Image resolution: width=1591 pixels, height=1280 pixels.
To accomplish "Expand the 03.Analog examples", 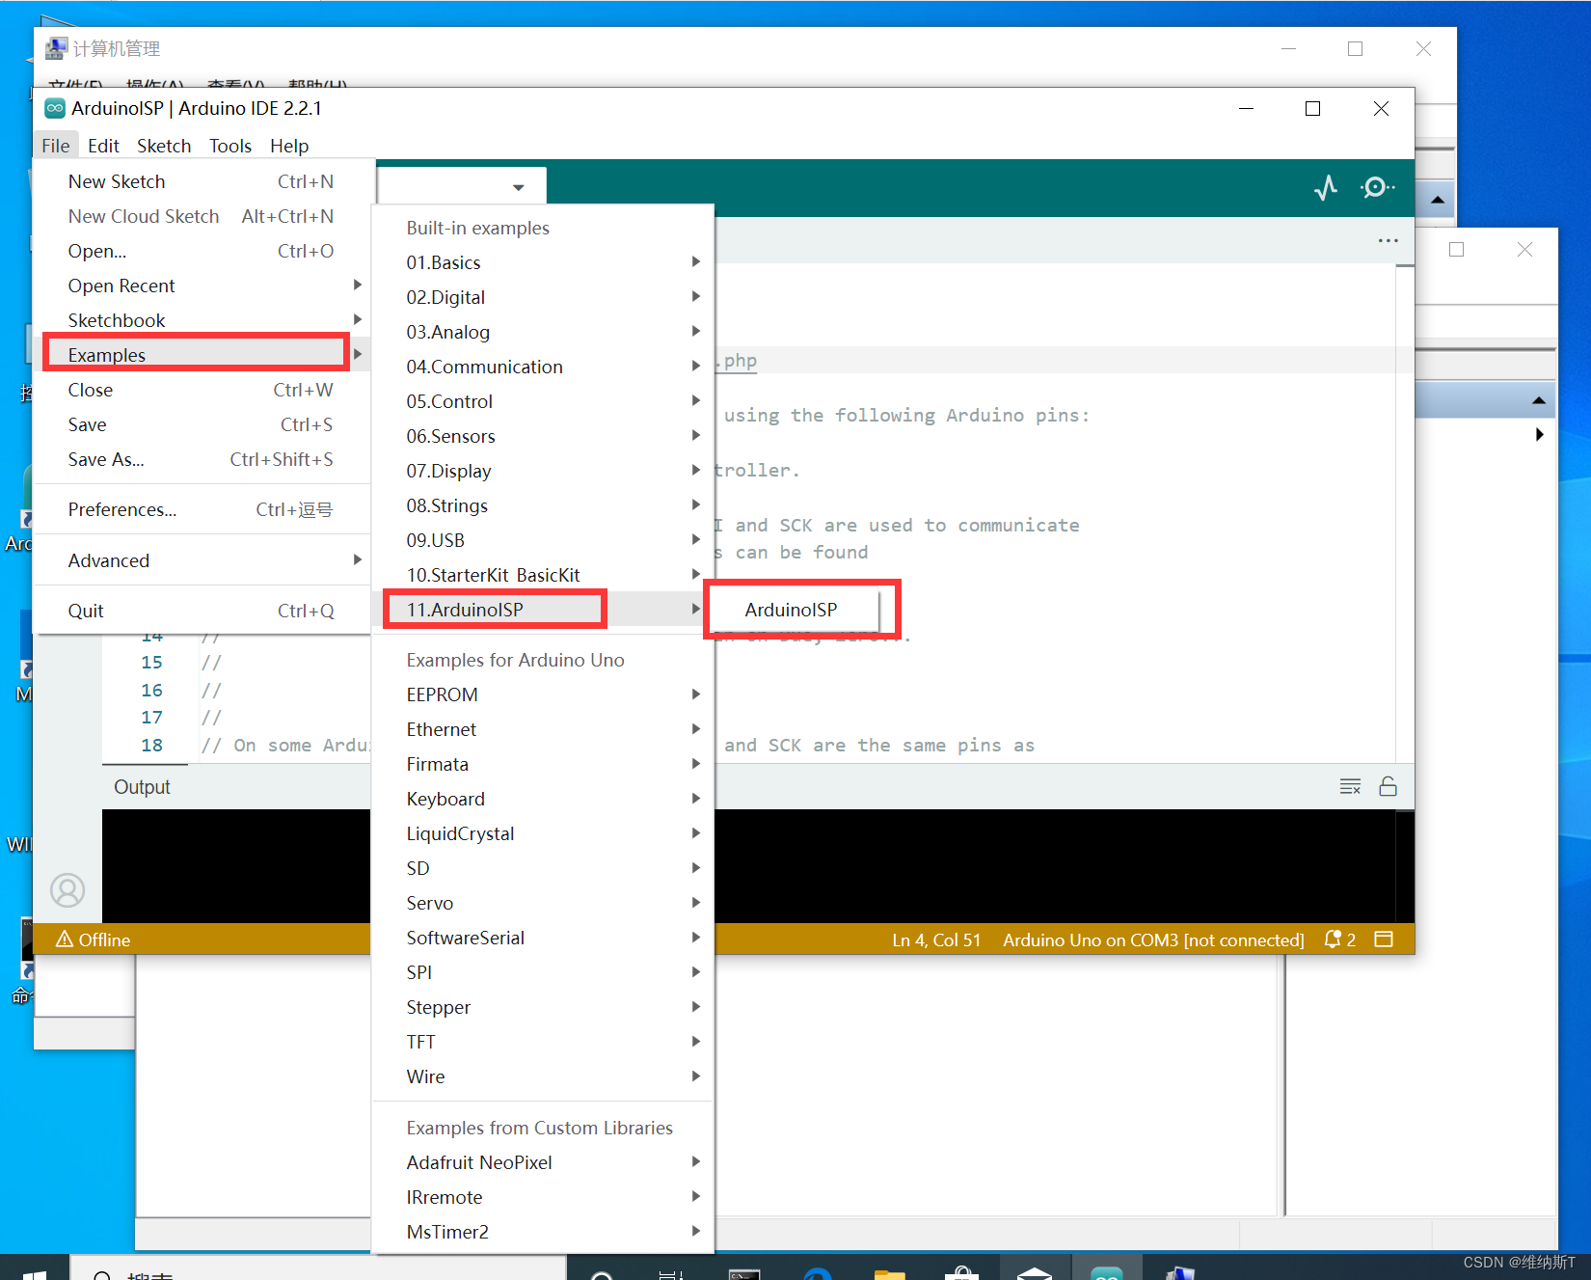I will (x=543, y=332).
